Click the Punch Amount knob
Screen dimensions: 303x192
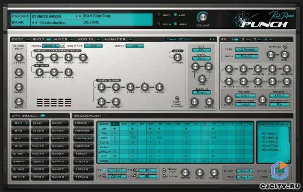pos(40,72)
